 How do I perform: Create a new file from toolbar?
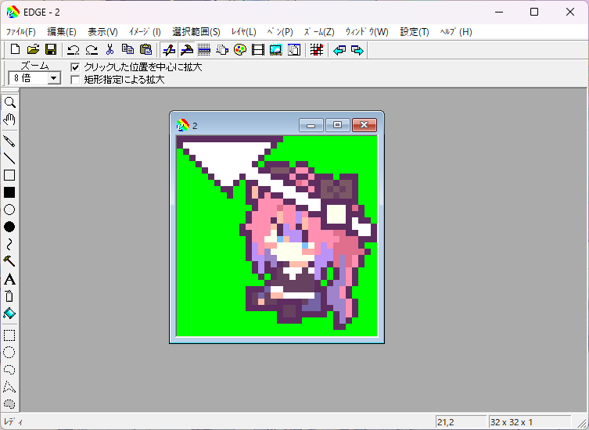click(x=15, y=49)
